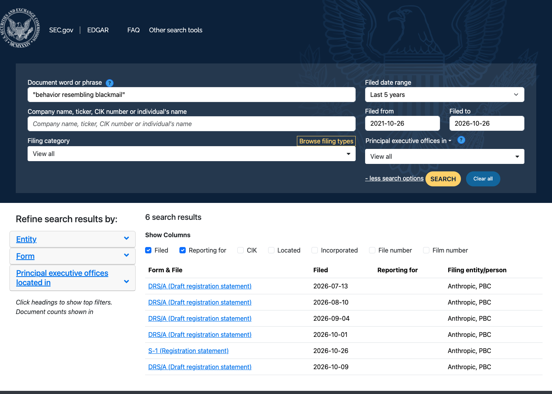Toggle the Filed column checkbox
The height and width of the screenshot is (394, 552).
[148, 250]
